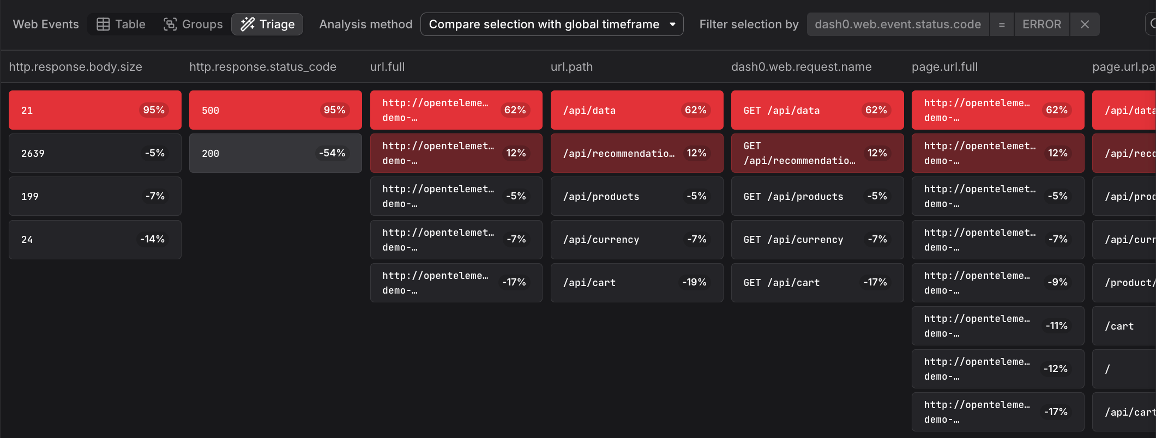This screenshot has width=1156, height=438.
Task: Click the url.full card showing -7%
Action: [x=456, y=239]
